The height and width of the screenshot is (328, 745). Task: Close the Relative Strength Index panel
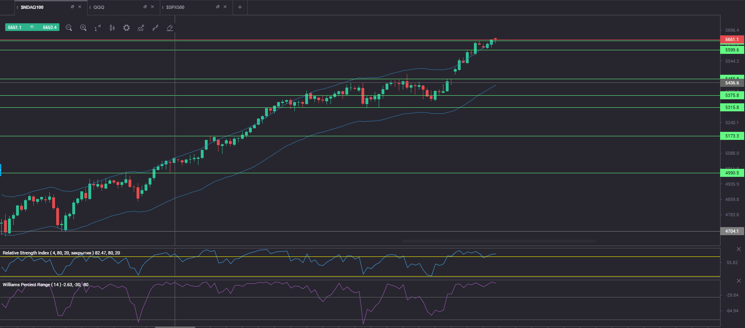pyautogui.click(x=739, y=249)
